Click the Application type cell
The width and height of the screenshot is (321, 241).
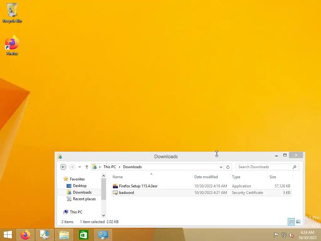click(241, 186)
